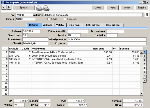
Task: Click name field Jahtklubs Andrejosta
Action: pyautogui.click(x=93, y=15)
